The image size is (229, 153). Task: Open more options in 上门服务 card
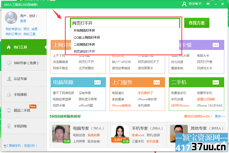tap(157, 83)
